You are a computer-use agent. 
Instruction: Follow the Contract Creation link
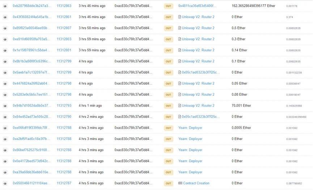pyautogui.click(x=196, y=183)
